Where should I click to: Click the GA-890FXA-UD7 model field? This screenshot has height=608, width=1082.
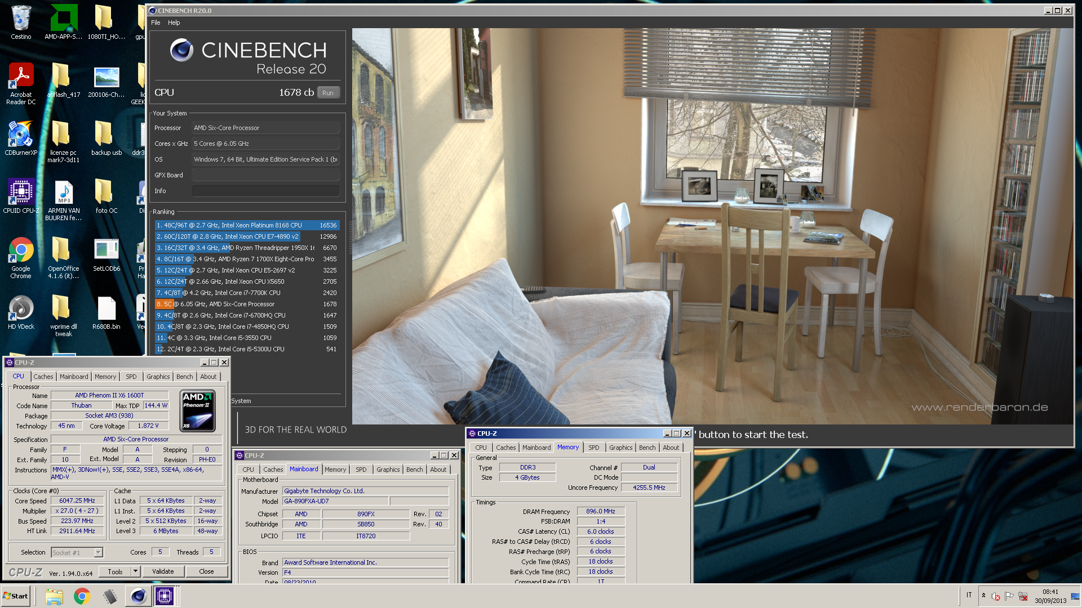pos(335,501)
